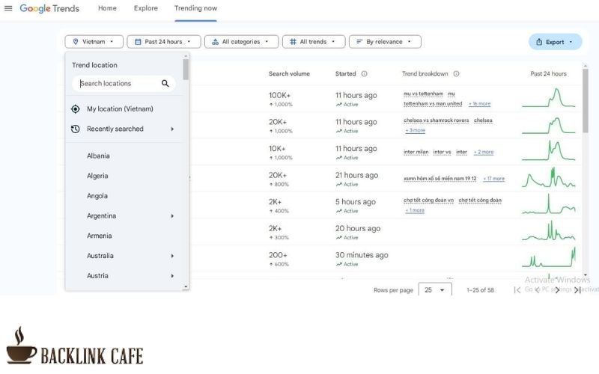
Task: Open the '+ 2 more' breakdown link
Action: (x=484, y=152)
